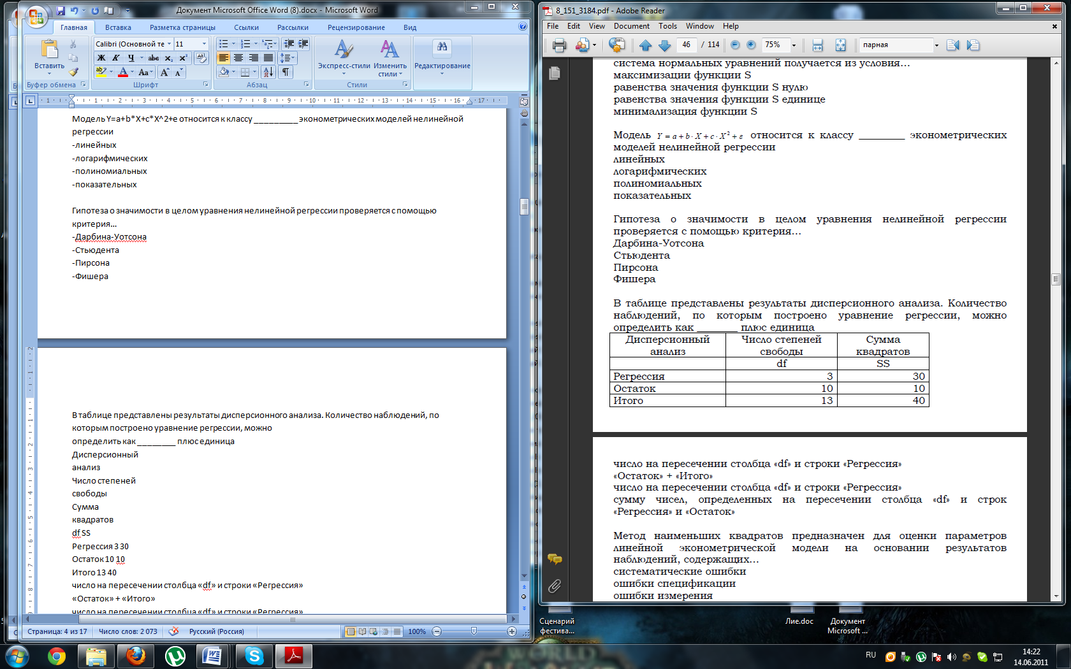
Task: Open the Pages panel in Adobe Reader sidebar
Action: (x=555, y=73)
